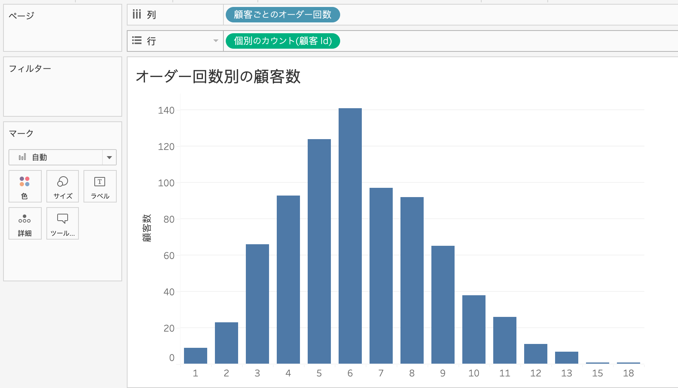Click the automatic mark type icon
The image size is (678, 388).
(x=22, y=157)
